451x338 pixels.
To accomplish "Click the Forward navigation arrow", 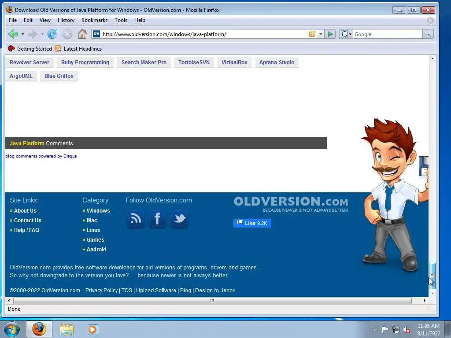I will point(32,34).
